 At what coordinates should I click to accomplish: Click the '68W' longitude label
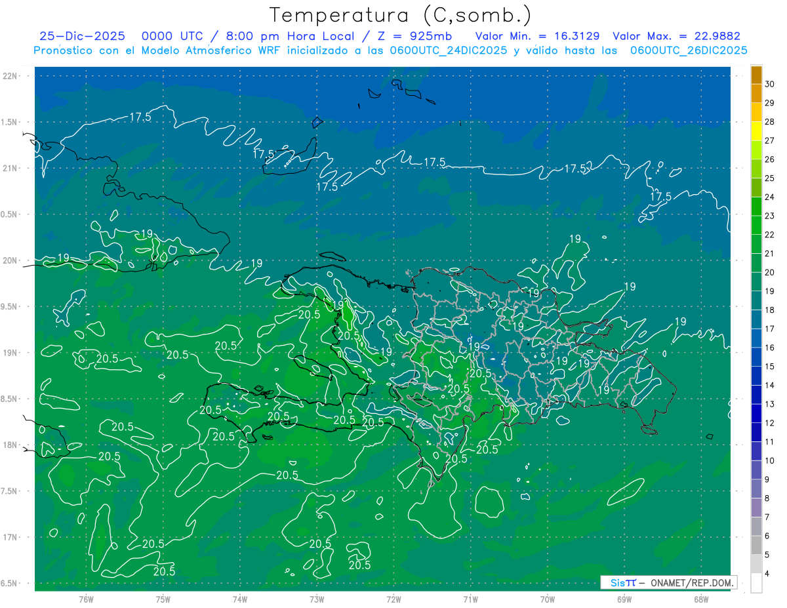point(701,599)
